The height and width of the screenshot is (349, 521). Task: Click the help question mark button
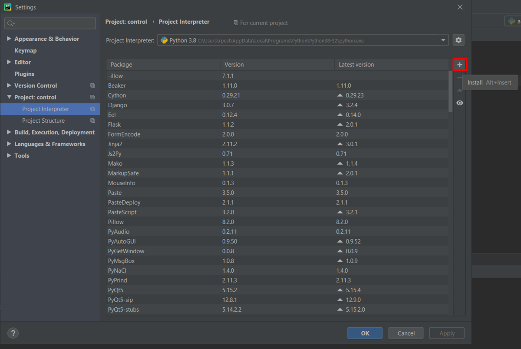click(x=13, y=333)
